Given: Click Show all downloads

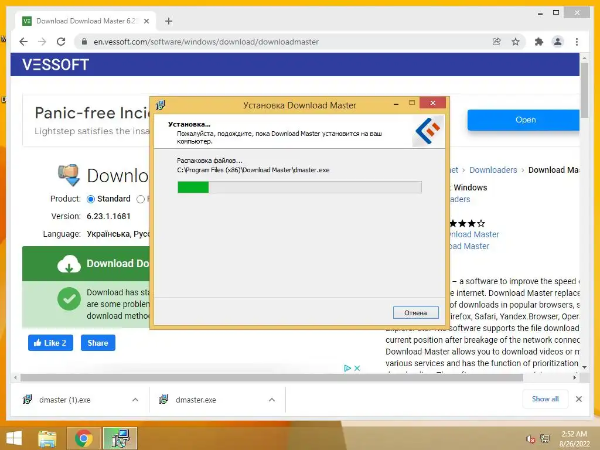Looking at the screenshot, I should click(546, 399).
